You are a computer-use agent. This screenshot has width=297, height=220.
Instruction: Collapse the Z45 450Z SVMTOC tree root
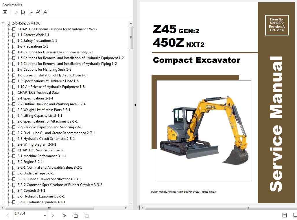3,23
